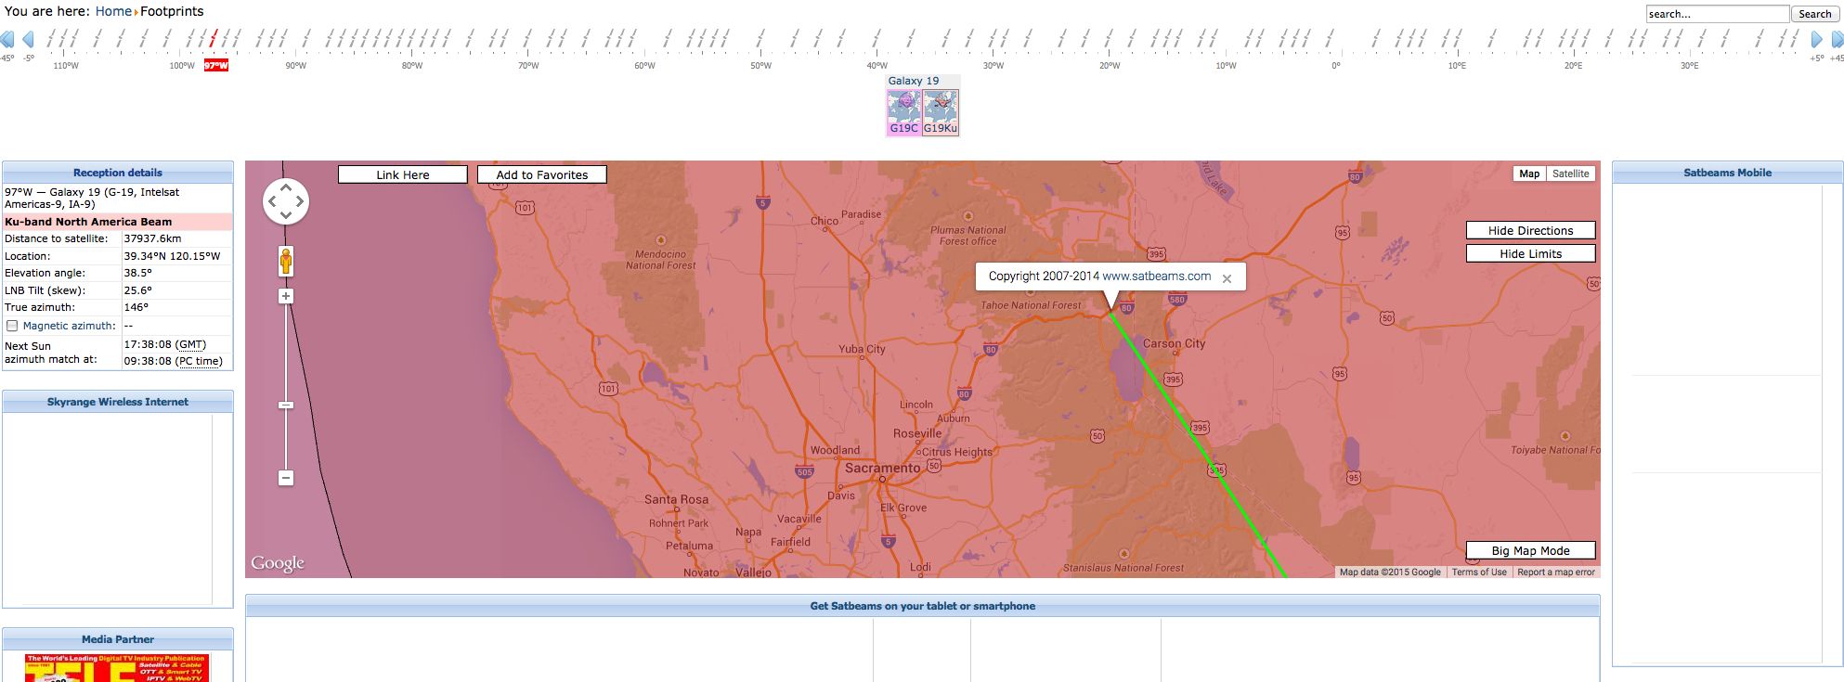
Task: Pan the map up with the top arrow
Action: click(286, 187)
